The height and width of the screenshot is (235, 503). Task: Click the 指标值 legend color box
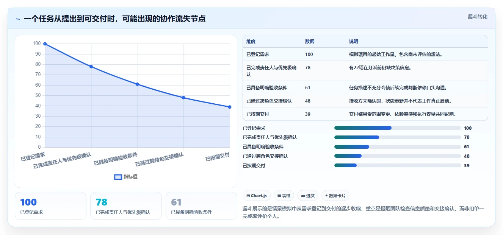click(x=118, y=177)
